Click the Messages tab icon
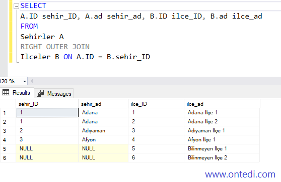The width and height of the screenshot is (281, 182). click(40, 93)
